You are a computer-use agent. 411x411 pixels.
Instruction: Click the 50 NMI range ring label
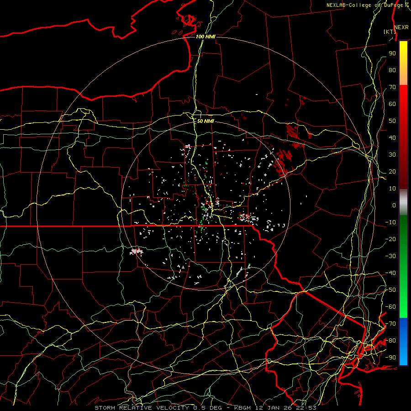click(x=205, y=121)
